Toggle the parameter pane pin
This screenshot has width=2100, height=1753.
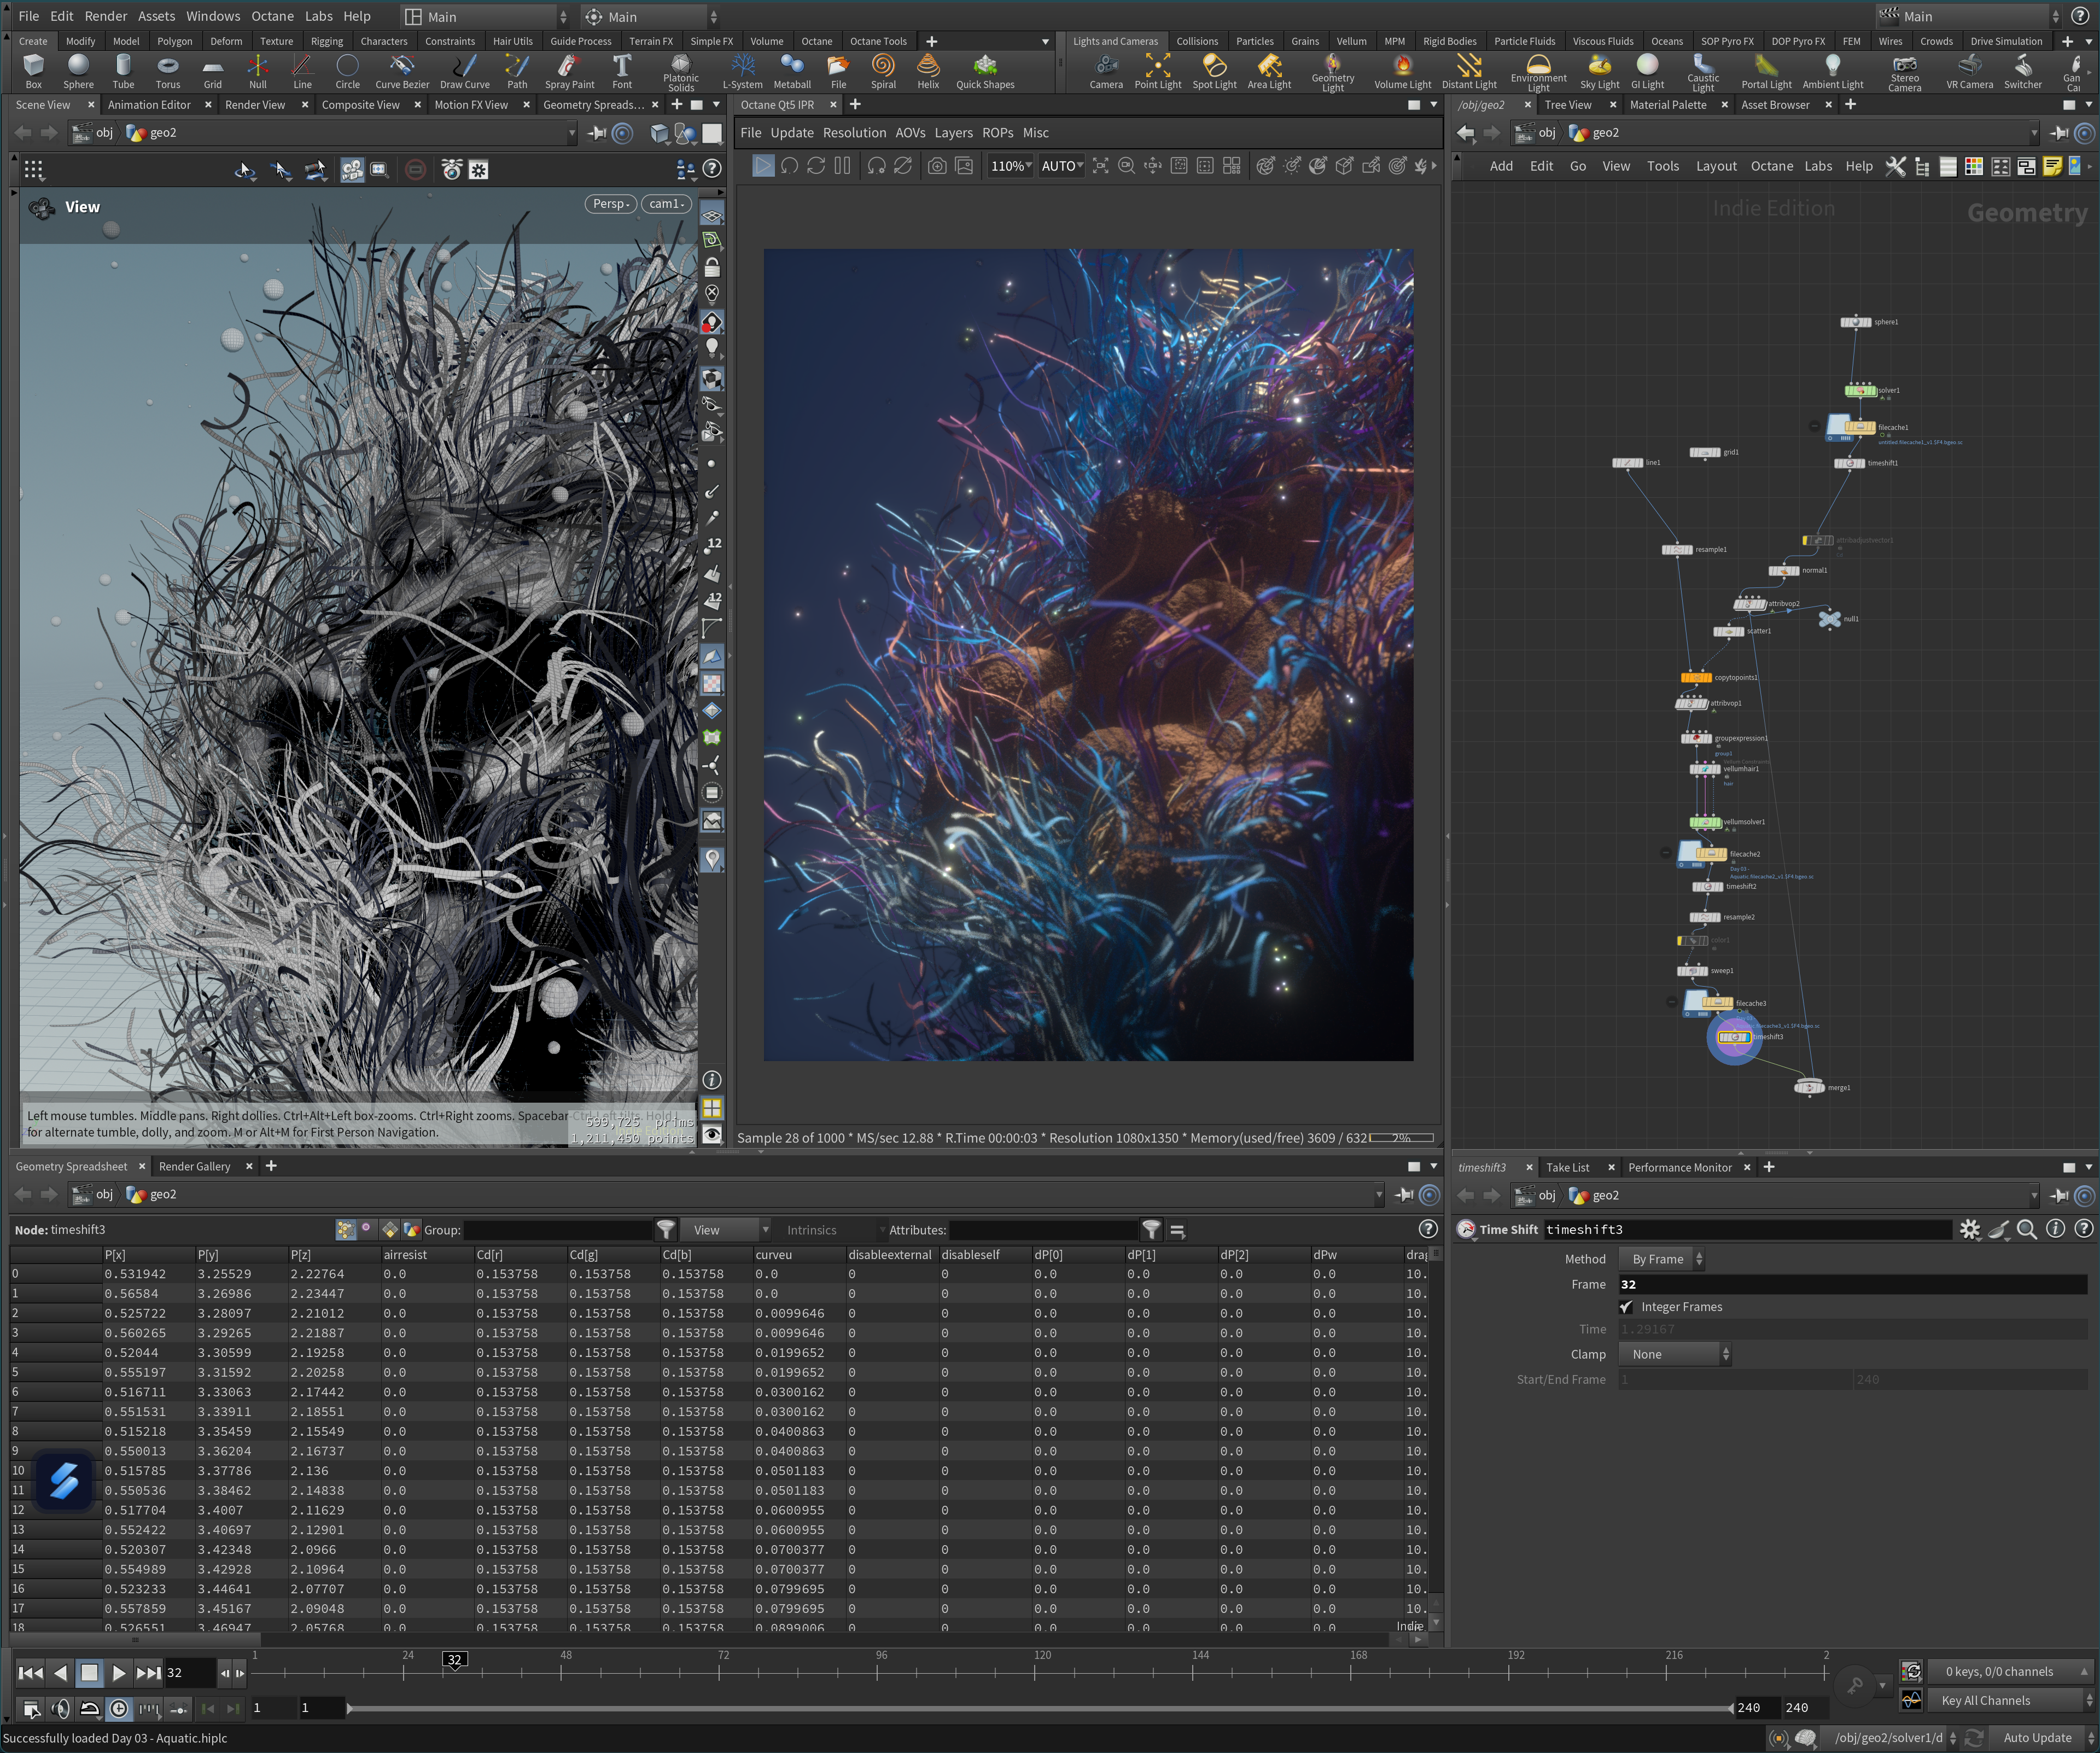coord(2059,1195)
